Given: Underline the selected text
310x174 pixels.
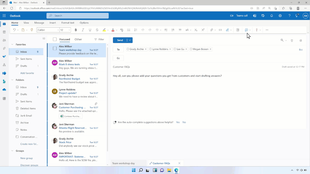Looking at the screenshot, I should [90, 30].
